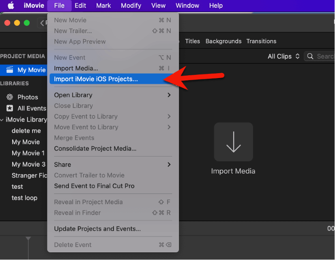Click the All Events star icon

click(10, 108)
